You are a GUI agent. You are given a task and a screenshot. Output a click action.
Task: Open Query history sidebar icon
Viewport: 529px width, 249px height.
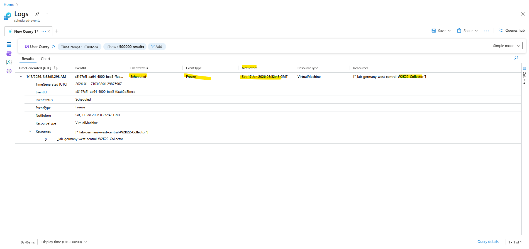(9, 71)
